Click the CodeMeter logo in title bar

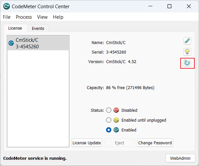pos(7,6)
